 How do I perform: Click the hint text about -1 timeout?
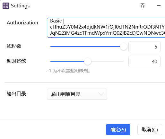tap(69, 71)
